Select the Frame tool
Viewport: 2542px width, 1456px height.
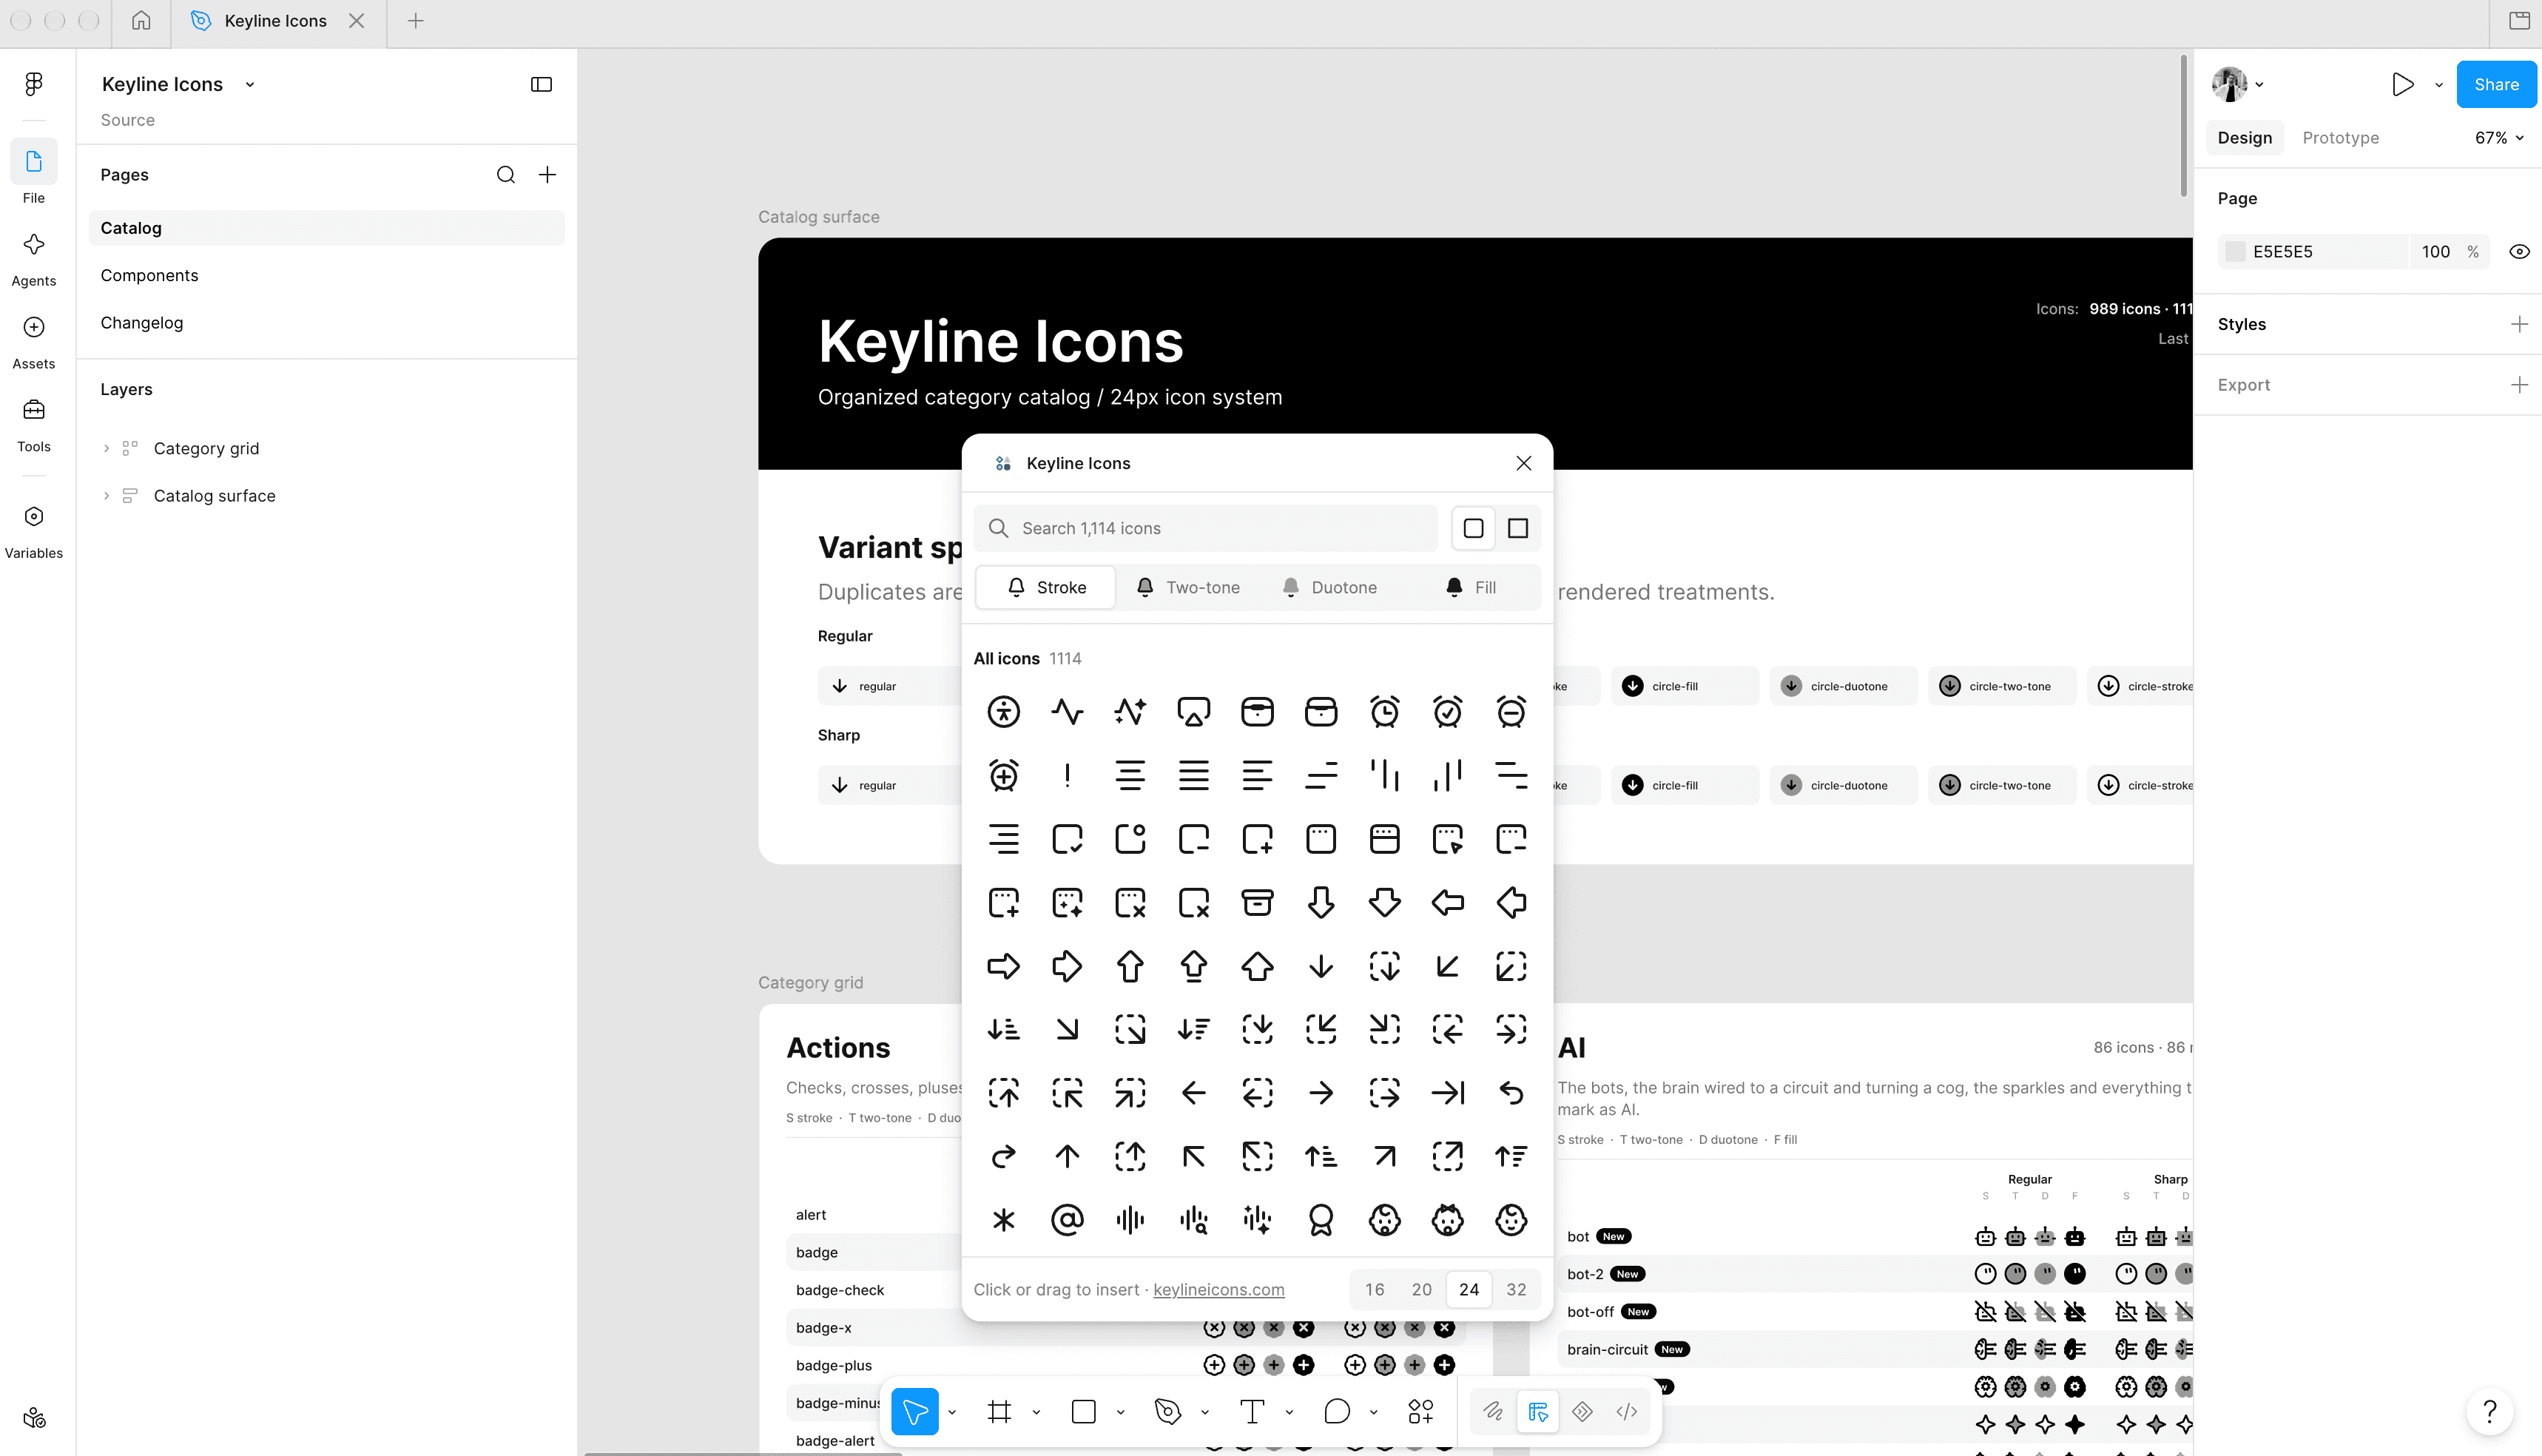click(x=999, y=1411)
